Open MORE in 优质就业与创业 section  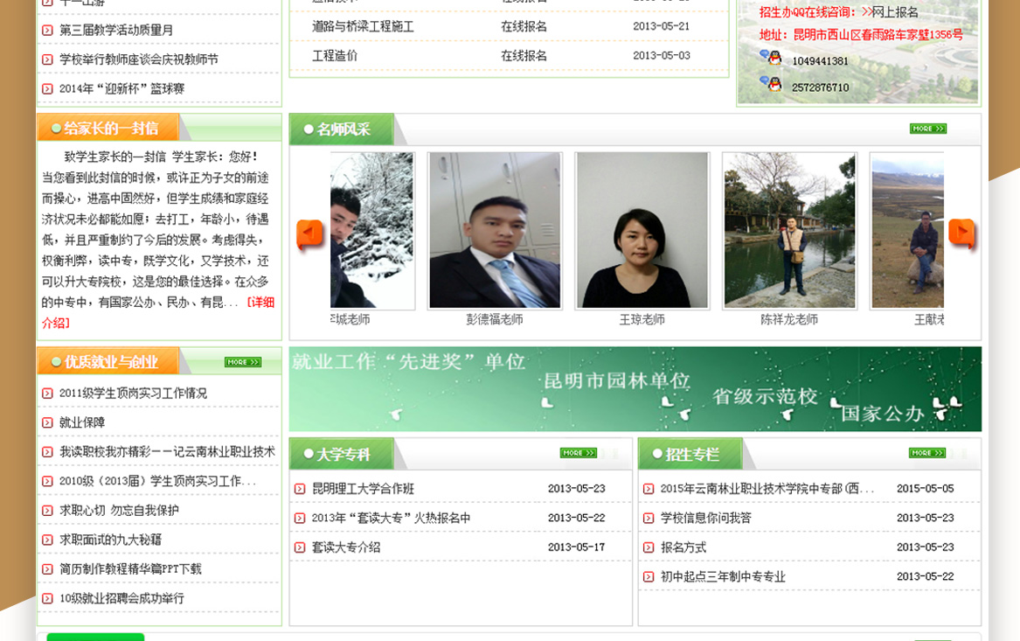point(242,362)
